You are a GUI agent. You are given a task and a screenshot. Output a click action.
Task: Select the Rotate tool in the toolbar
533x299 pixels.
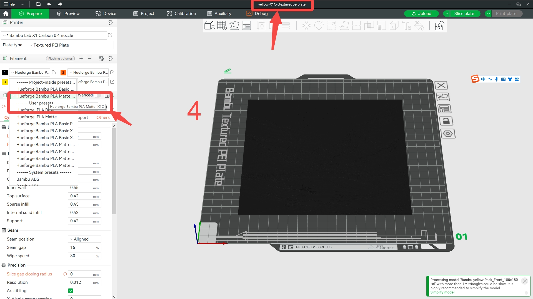click(x=319, y=25)
